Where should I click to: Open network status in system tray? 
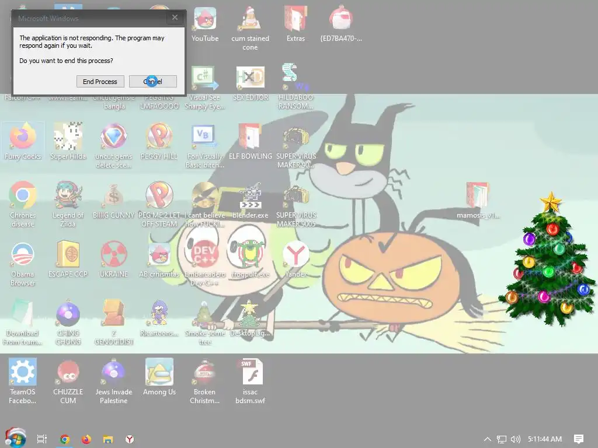[502, 439]
